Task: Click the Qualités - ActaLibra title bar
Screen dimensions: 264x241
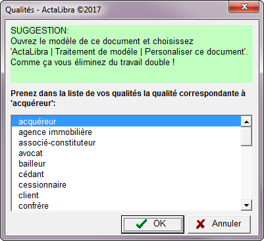Action: click(114, 10)
